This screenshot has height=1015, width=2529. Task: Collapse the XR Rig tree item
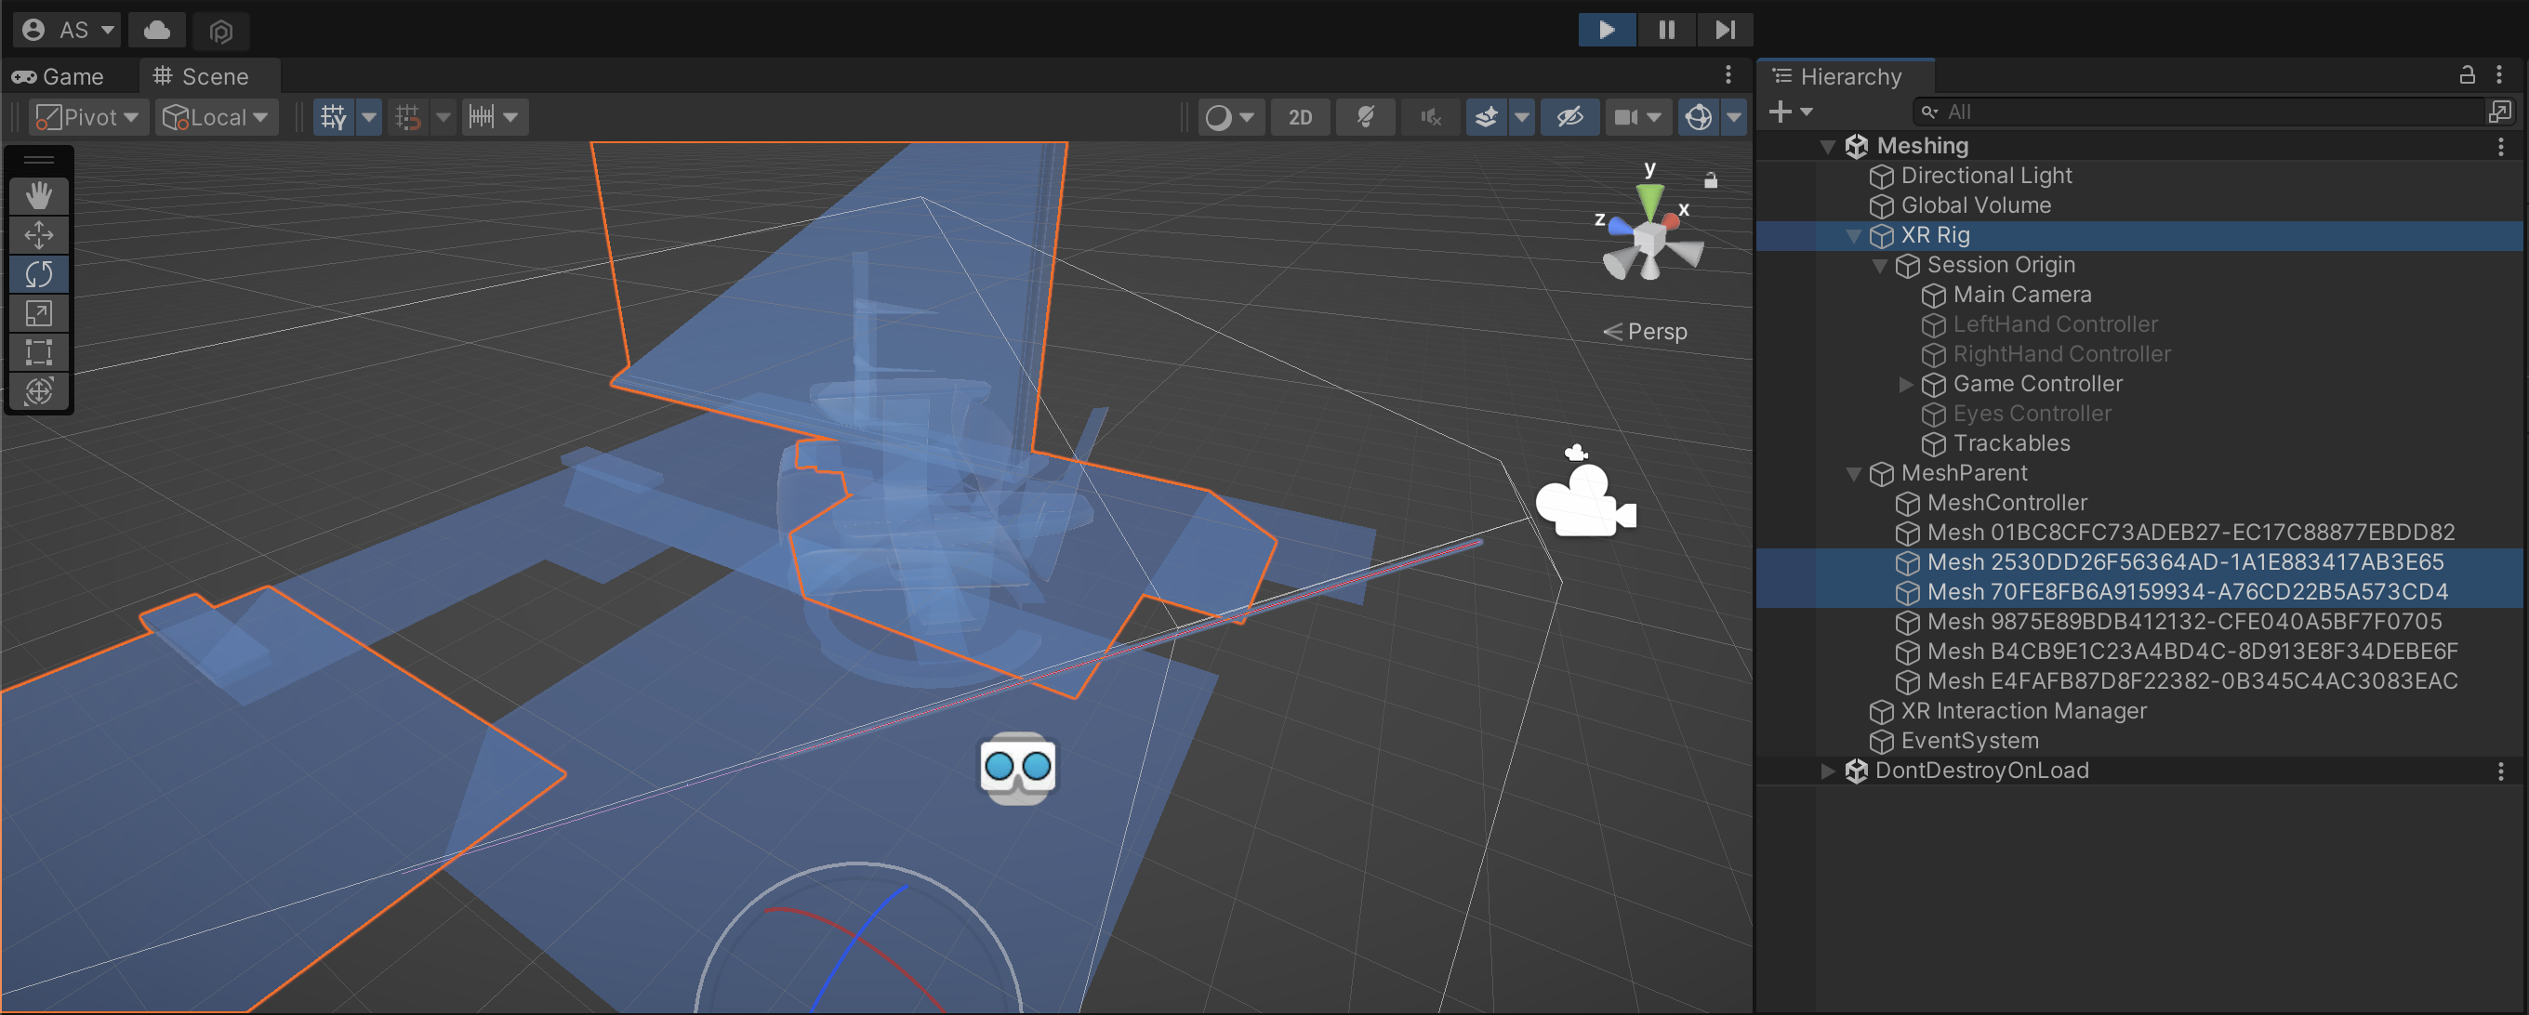click(x=1852, y=235)
